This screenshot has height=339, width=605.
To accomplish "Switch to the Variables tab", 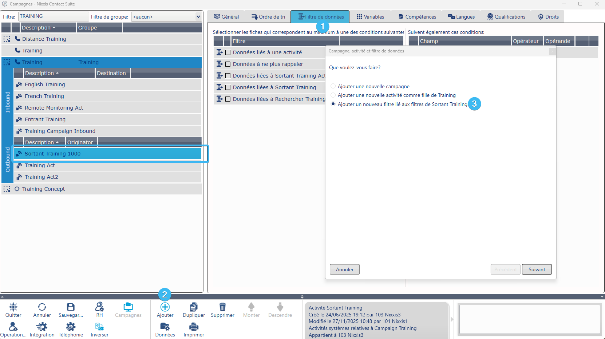I will coord(370,17).
